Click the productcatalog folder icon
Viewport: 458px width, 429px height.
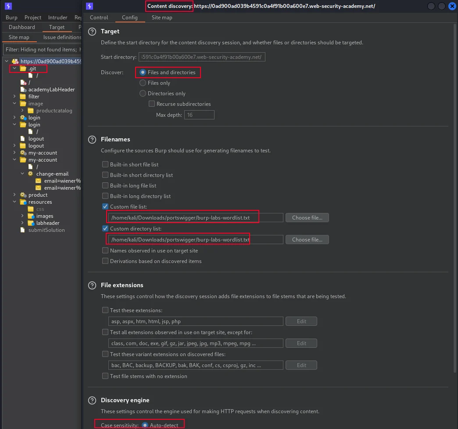point(31,111)
